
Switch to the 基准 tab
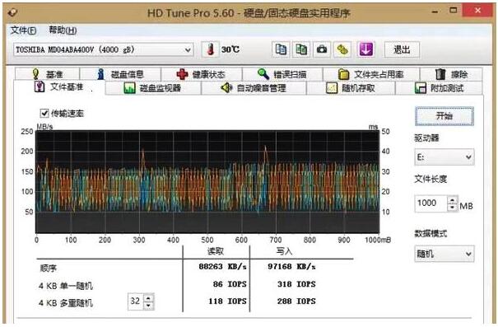47,74
